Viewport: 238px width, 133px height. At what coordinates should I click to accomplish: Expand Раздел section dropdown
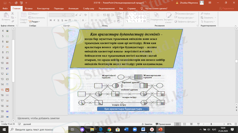pos(35,22)
